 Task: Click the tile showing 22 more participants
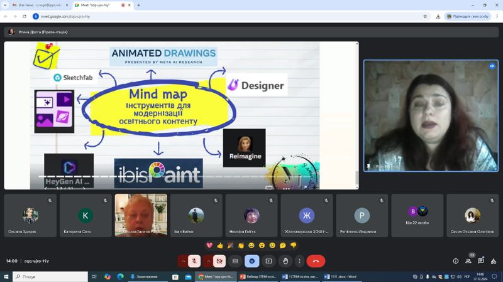[x=417, y=215]
